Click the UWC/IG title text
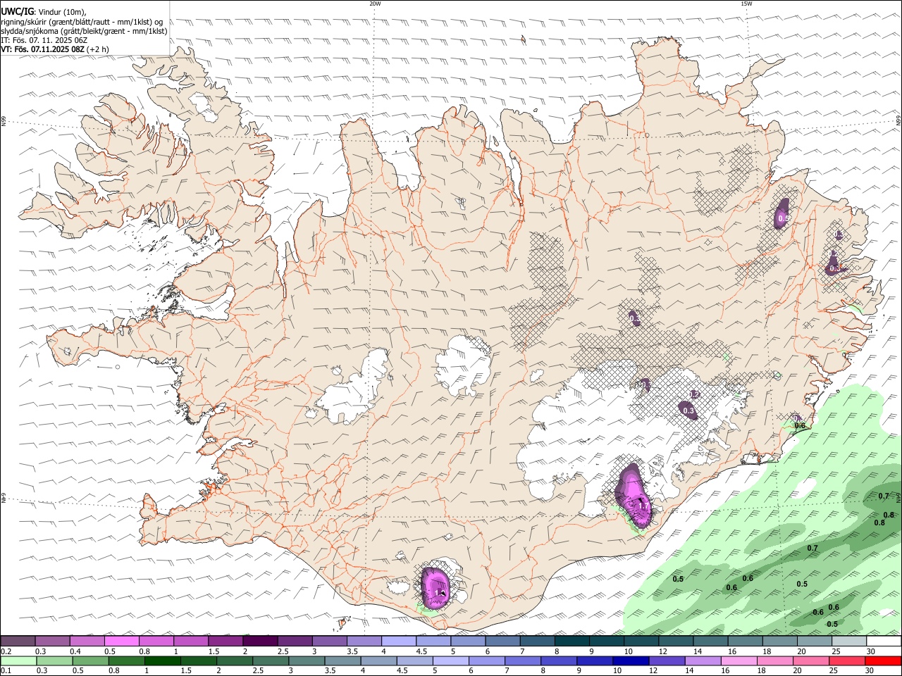 tap(17, 11)
